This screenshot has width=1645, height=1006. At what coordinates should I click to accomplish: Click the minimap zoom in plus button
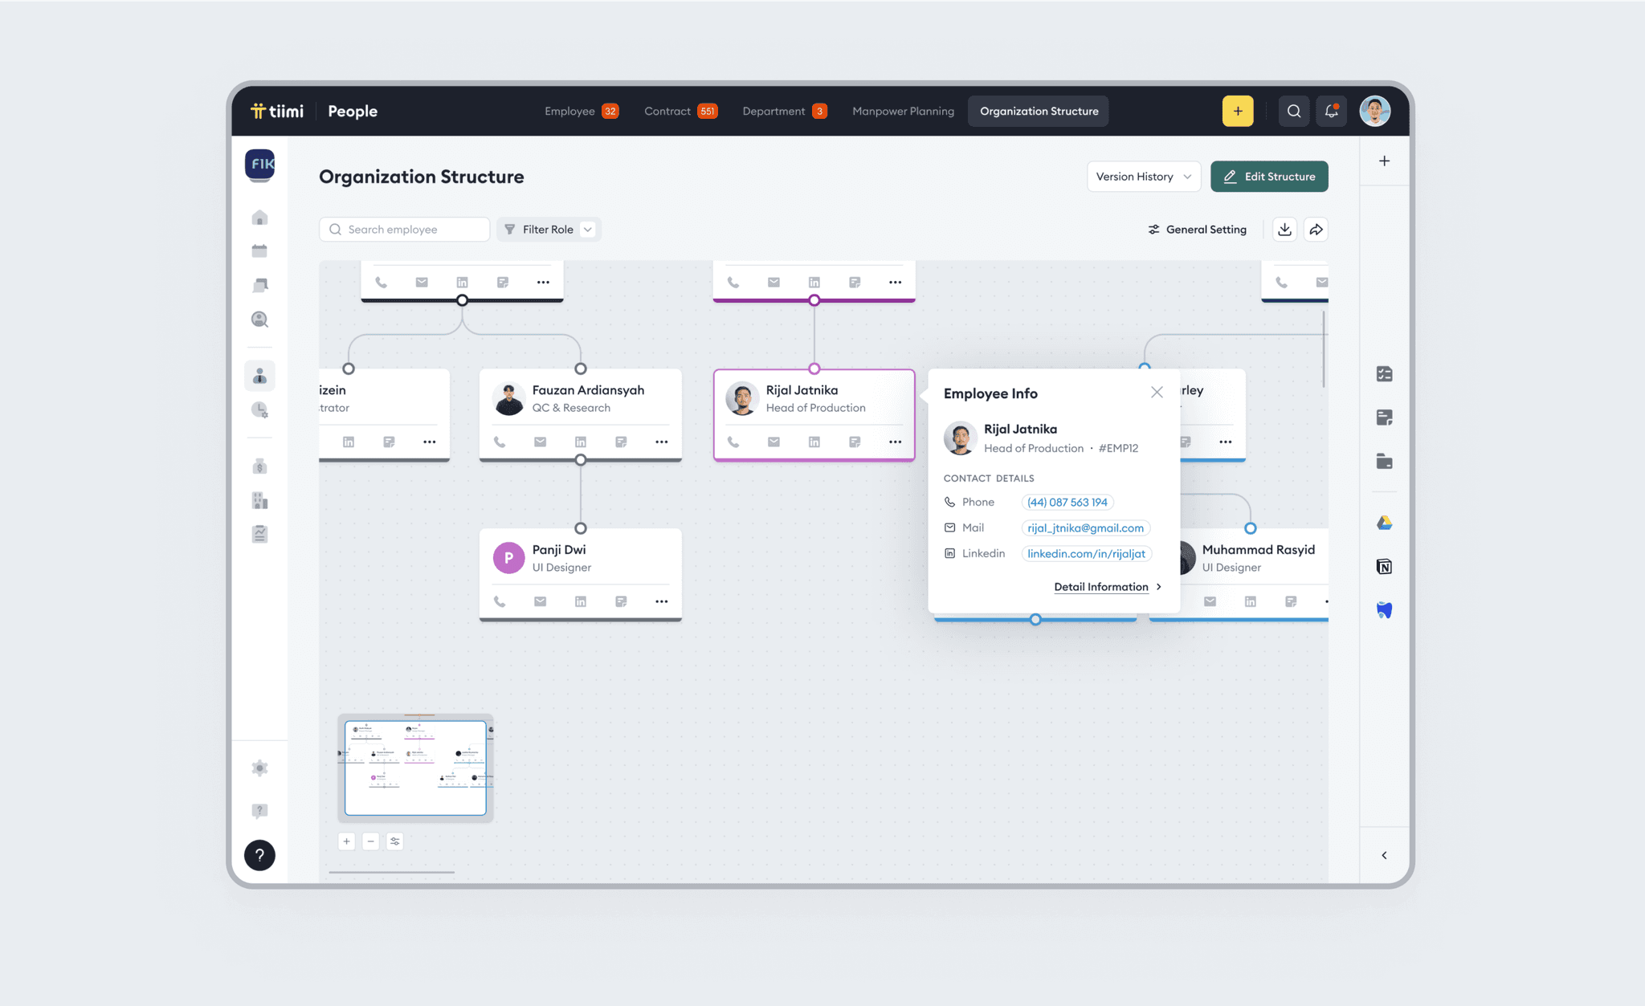click(346, 841)
